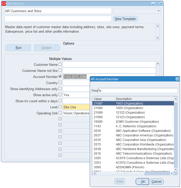Image resolution: width=181 pixels, height=188 pixels.
Task: Maximize the Blitz Reports window
Action: pos(157,4)
